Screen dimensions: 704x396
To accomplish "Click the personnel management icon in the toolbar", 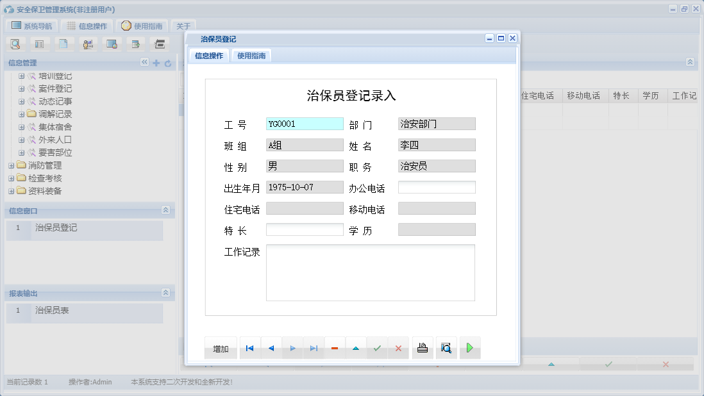I will (x=88, y=44).
